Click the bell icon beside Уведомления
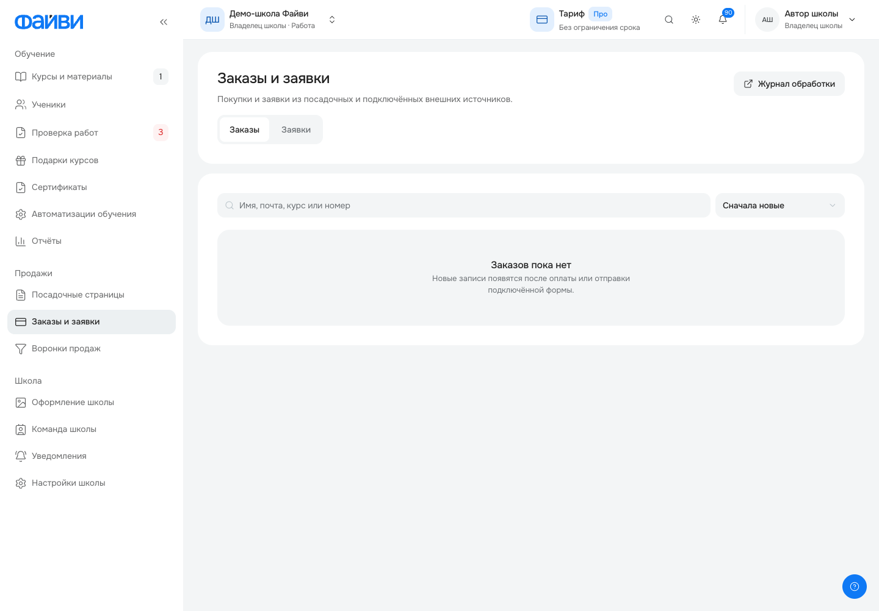 coord(21,456)
